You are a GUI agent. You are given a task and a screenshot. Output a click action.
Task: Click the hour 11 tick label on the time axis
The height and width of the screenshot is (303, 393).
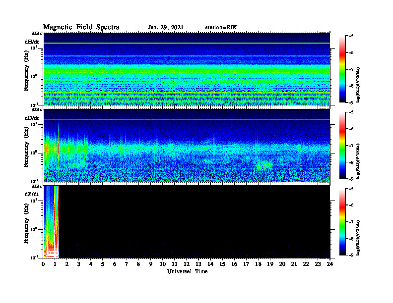click(x=175, y=264)
